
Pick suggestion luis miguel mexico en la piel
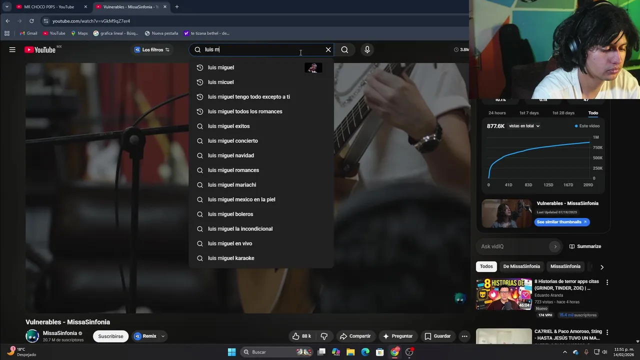pos(261,199)
